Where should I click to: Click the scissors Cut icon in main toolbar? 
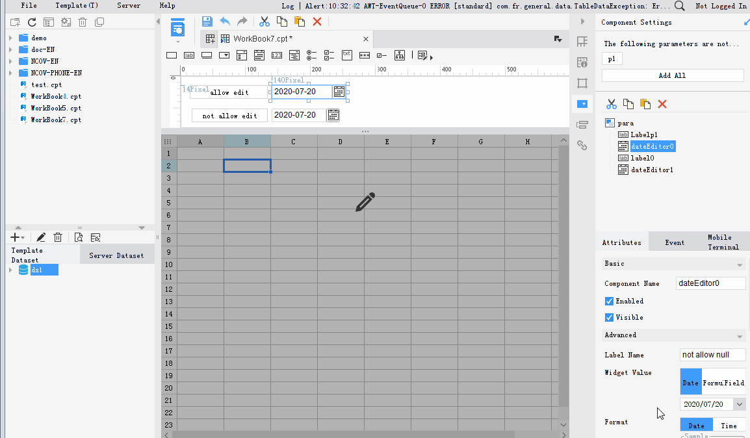point(264,21)
